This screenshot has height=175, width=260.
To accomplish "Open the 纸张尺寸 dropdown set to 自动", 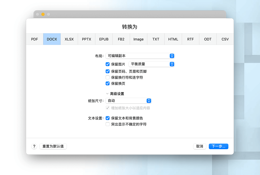I will coord(128,101).
